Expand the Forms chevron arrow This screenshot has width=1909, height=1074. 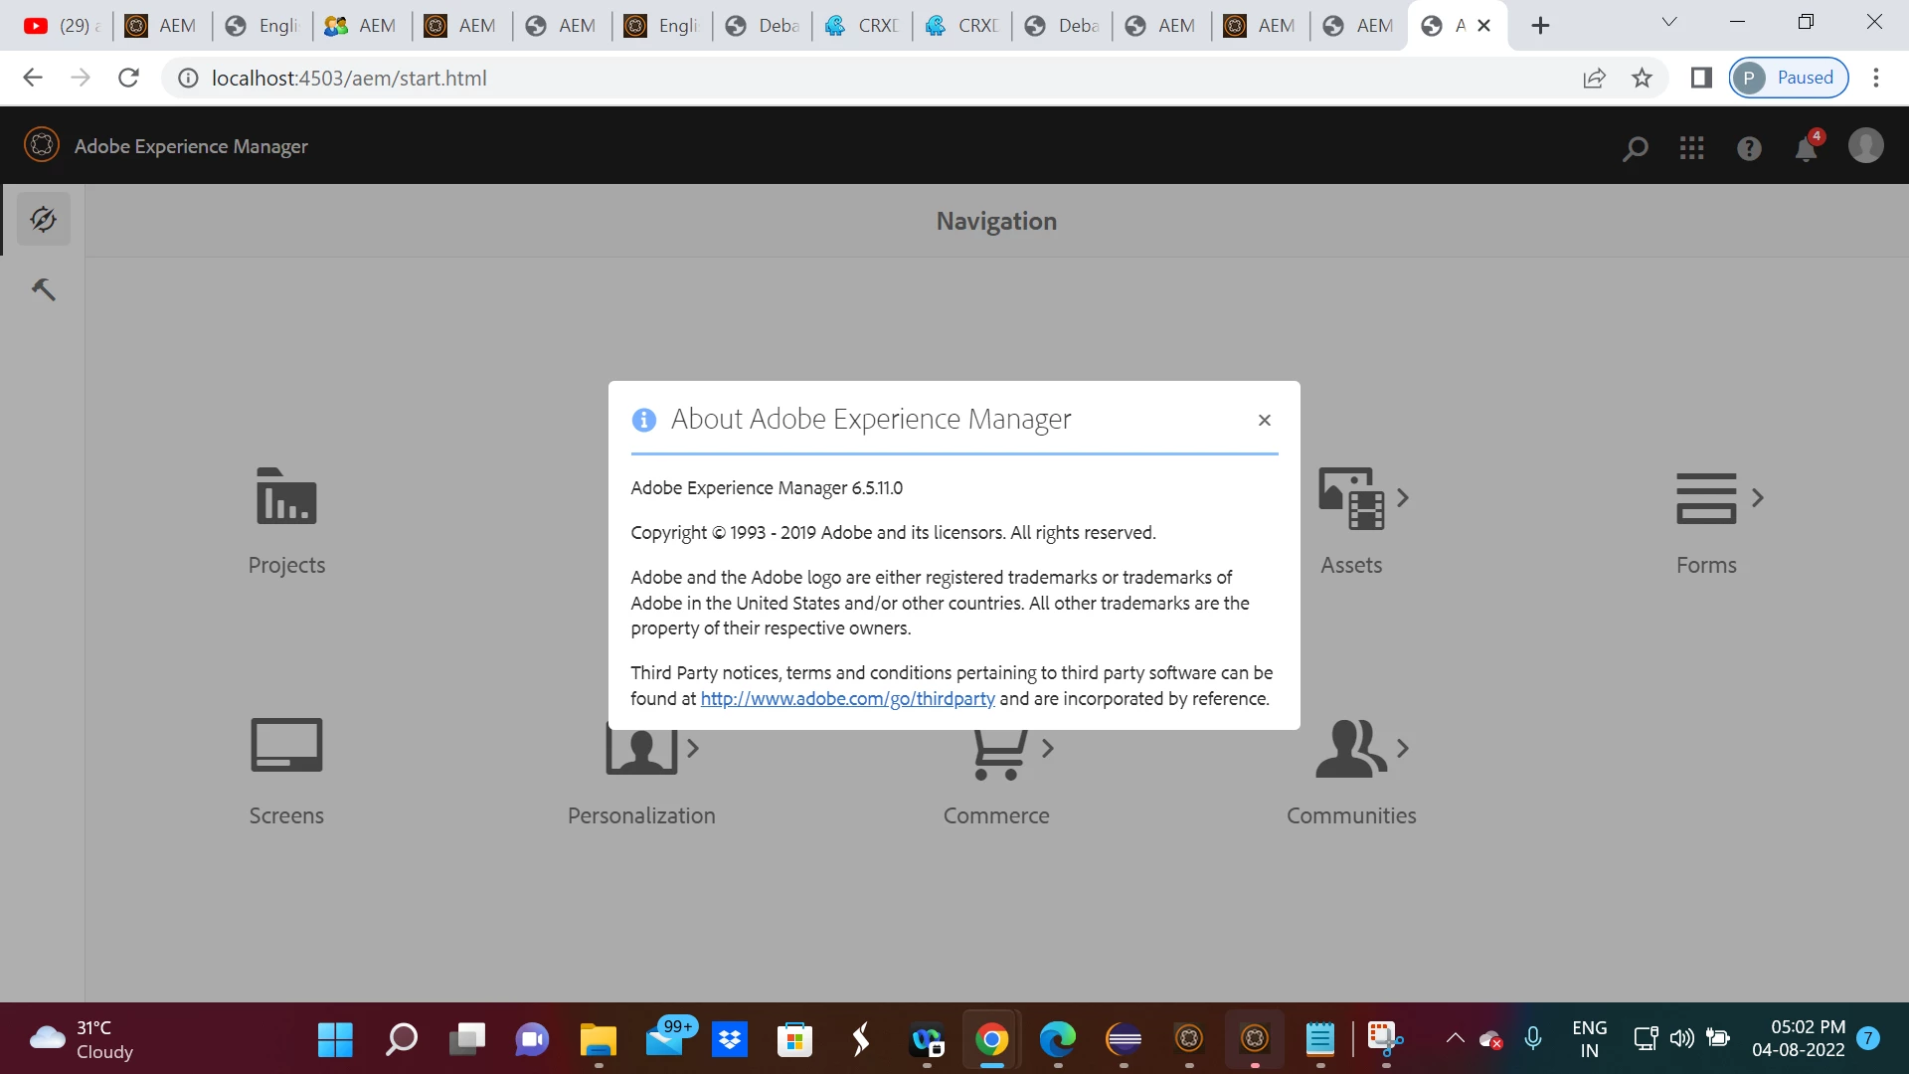pos(1758,497)
